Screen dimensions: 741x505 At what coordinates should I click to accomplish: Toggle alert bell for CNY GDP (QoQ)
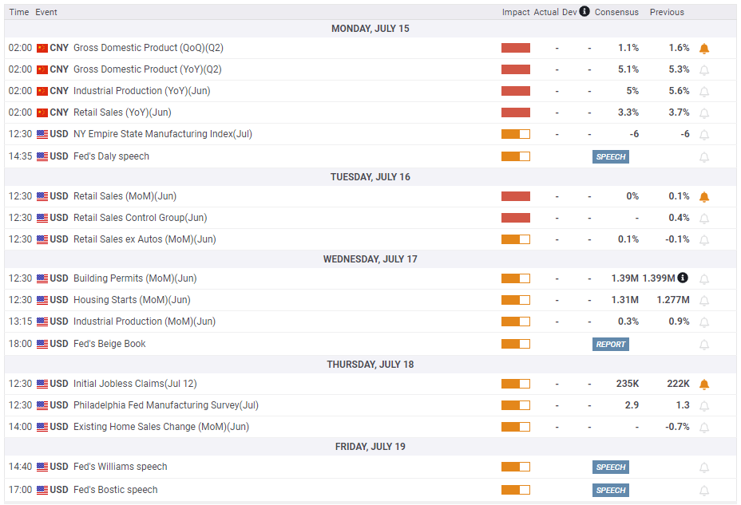click(703, 48)
